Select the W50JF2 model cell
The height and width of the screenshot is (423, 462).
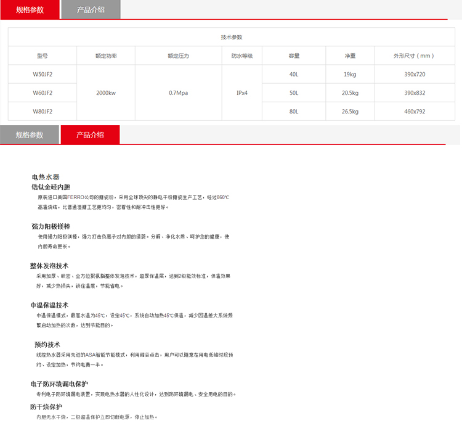pos(43,74)
